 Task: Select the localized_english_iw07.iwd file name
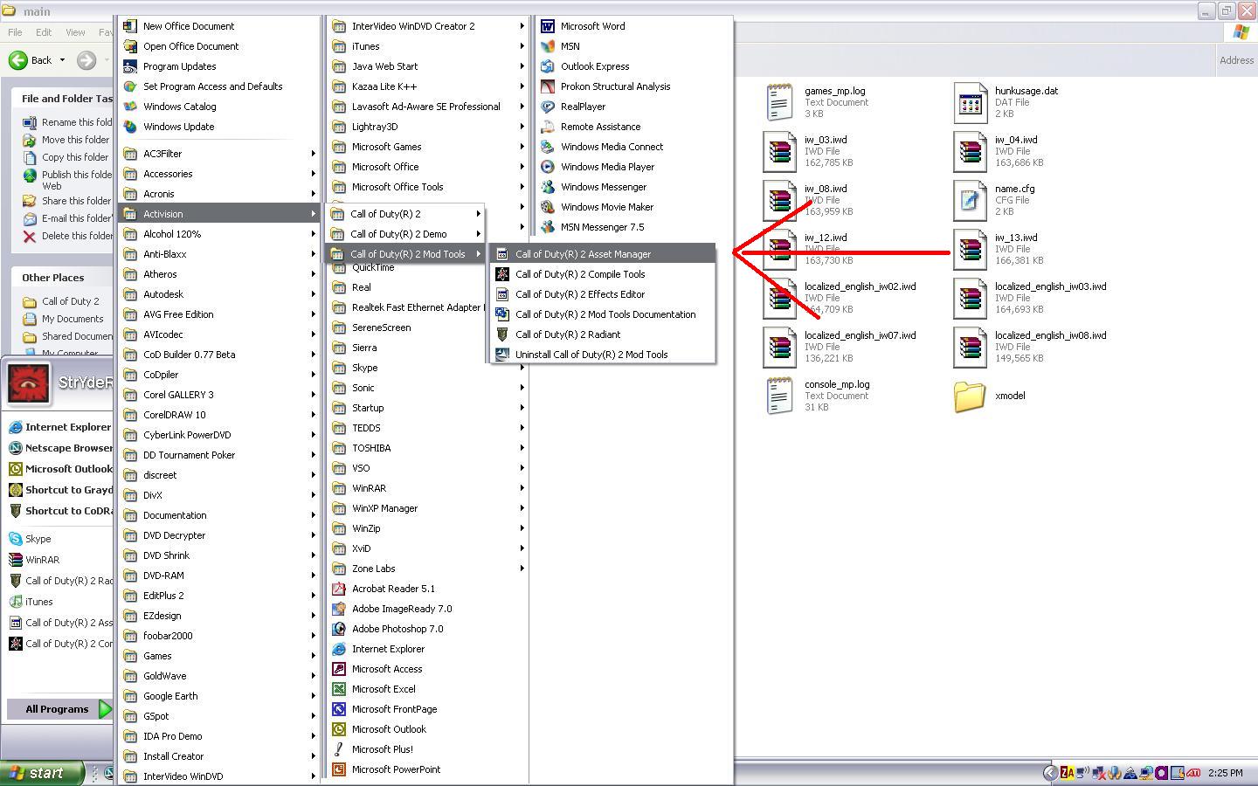point(861,335)
